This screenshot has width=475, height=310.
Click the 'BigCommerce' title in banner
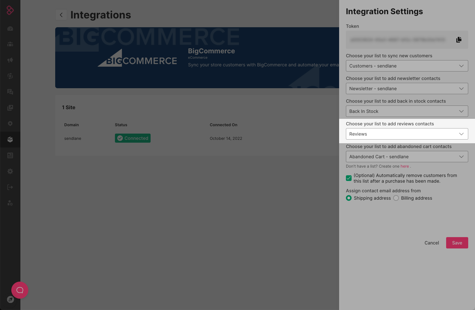[x=211, y=51]
